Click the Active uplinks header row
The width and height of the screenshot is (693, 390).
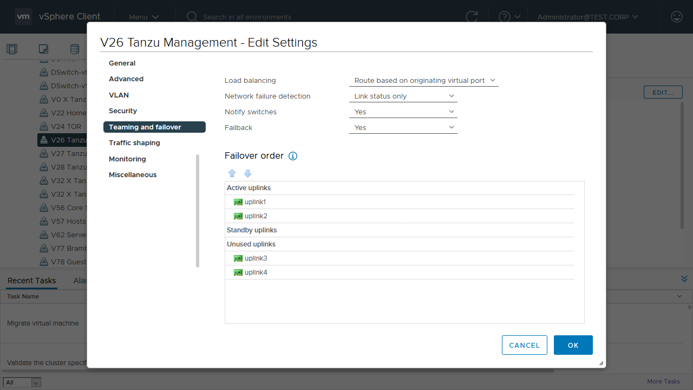pyautogui.click(x=400, y=188)
